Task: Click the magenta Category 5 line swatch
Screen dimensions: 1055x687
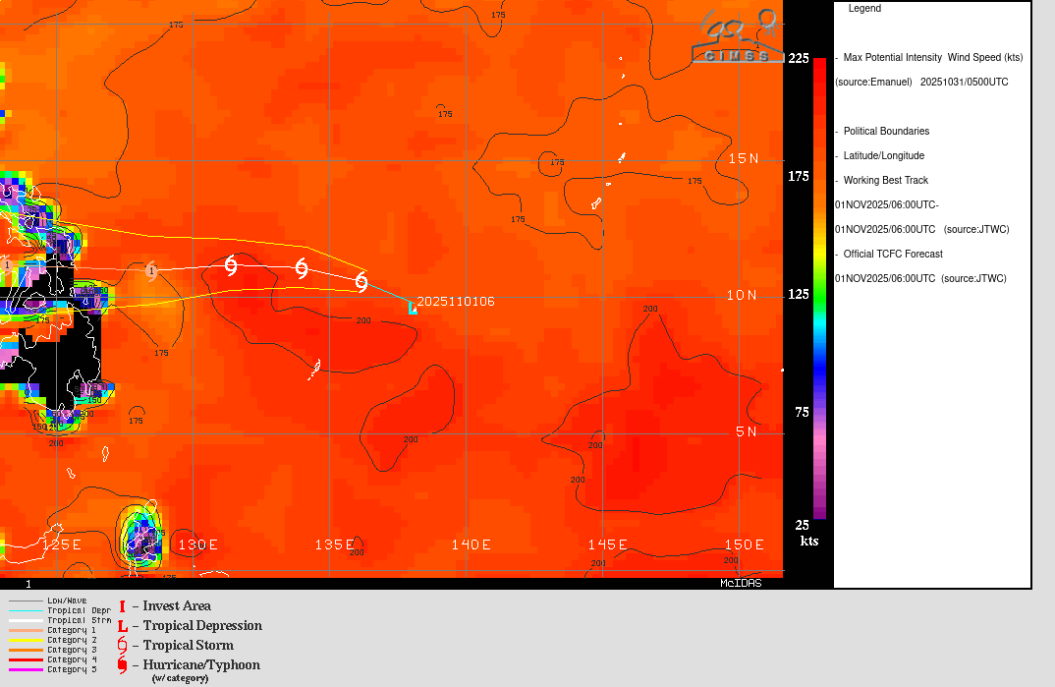Action: point(27,669)
